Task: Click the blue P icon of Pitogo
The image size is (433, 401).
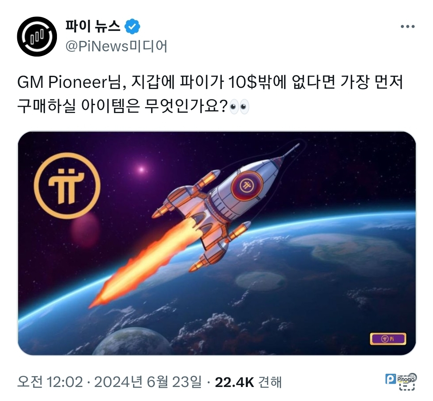Action: pyautogui.click(x=391, y=379)
